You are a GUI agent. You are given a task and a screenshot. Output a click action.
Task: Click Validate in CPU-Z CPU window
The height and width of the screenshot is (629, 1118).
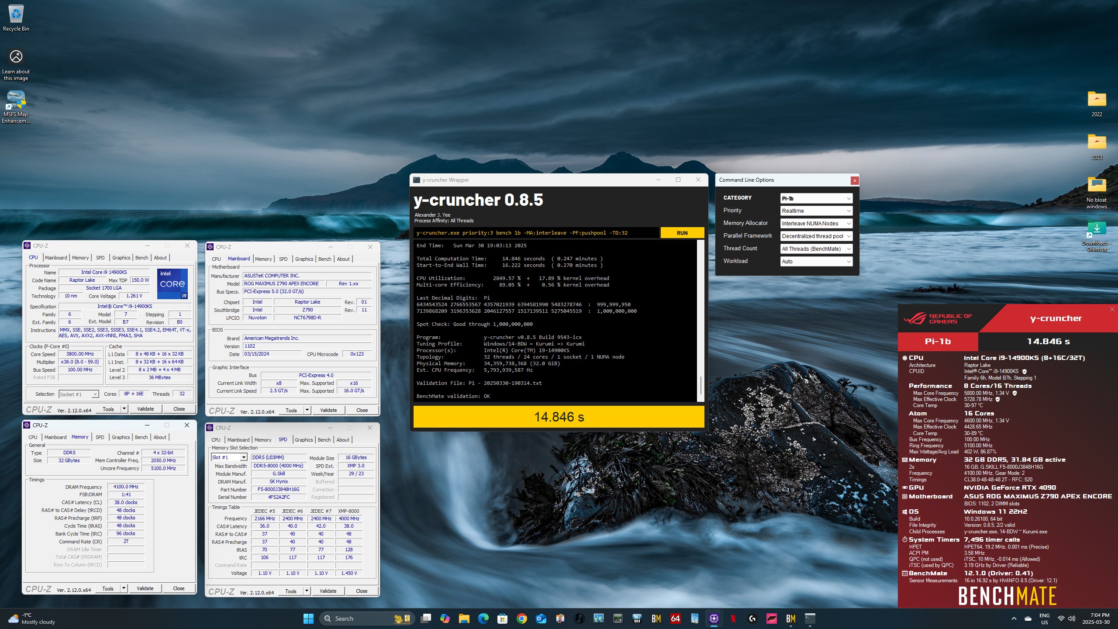(x=145, y=409)
